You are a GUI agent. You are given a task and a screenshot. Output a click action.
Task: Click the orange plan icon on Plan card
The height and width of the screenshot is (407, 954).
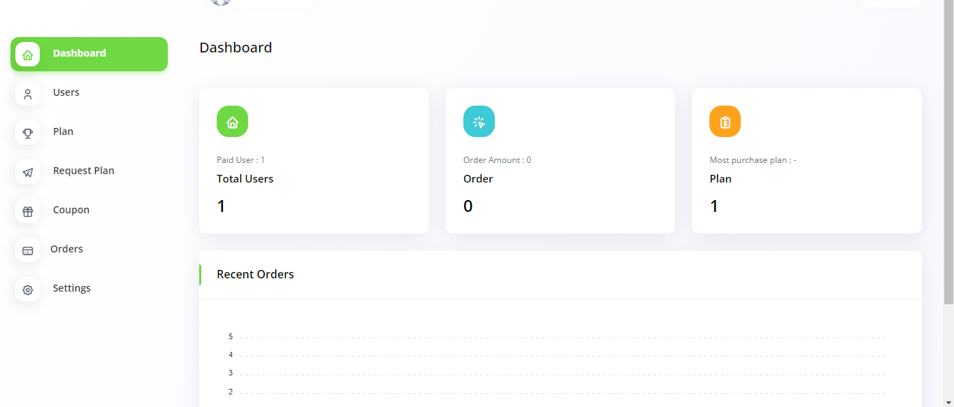(x=725, y=121)
